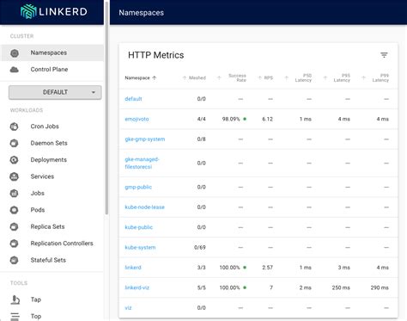Open the linkerd-viz namespace link
The width and height of the screenshot is (407, 321).
coord(137,287)
